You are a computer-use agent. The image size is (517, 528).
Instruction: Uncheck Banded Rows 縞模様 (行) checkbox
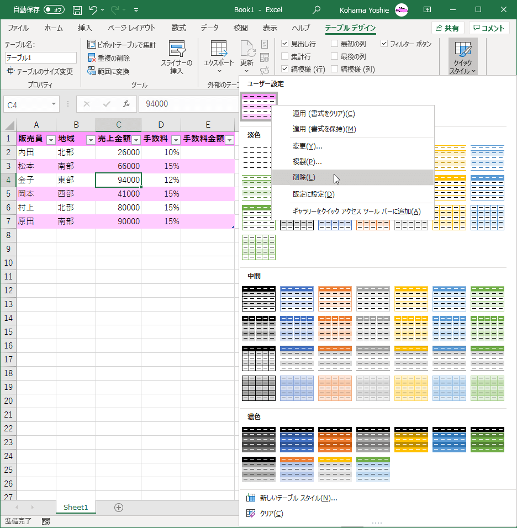pos(284,69)
